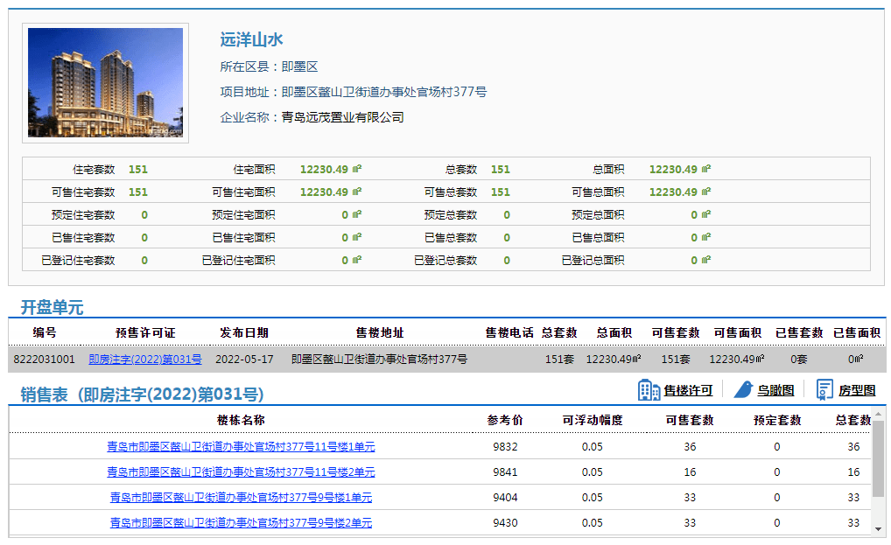This screenshot has width=891, height=545.
Task: Click the 预售许可证 column header
Action: (x=145, y=332)
